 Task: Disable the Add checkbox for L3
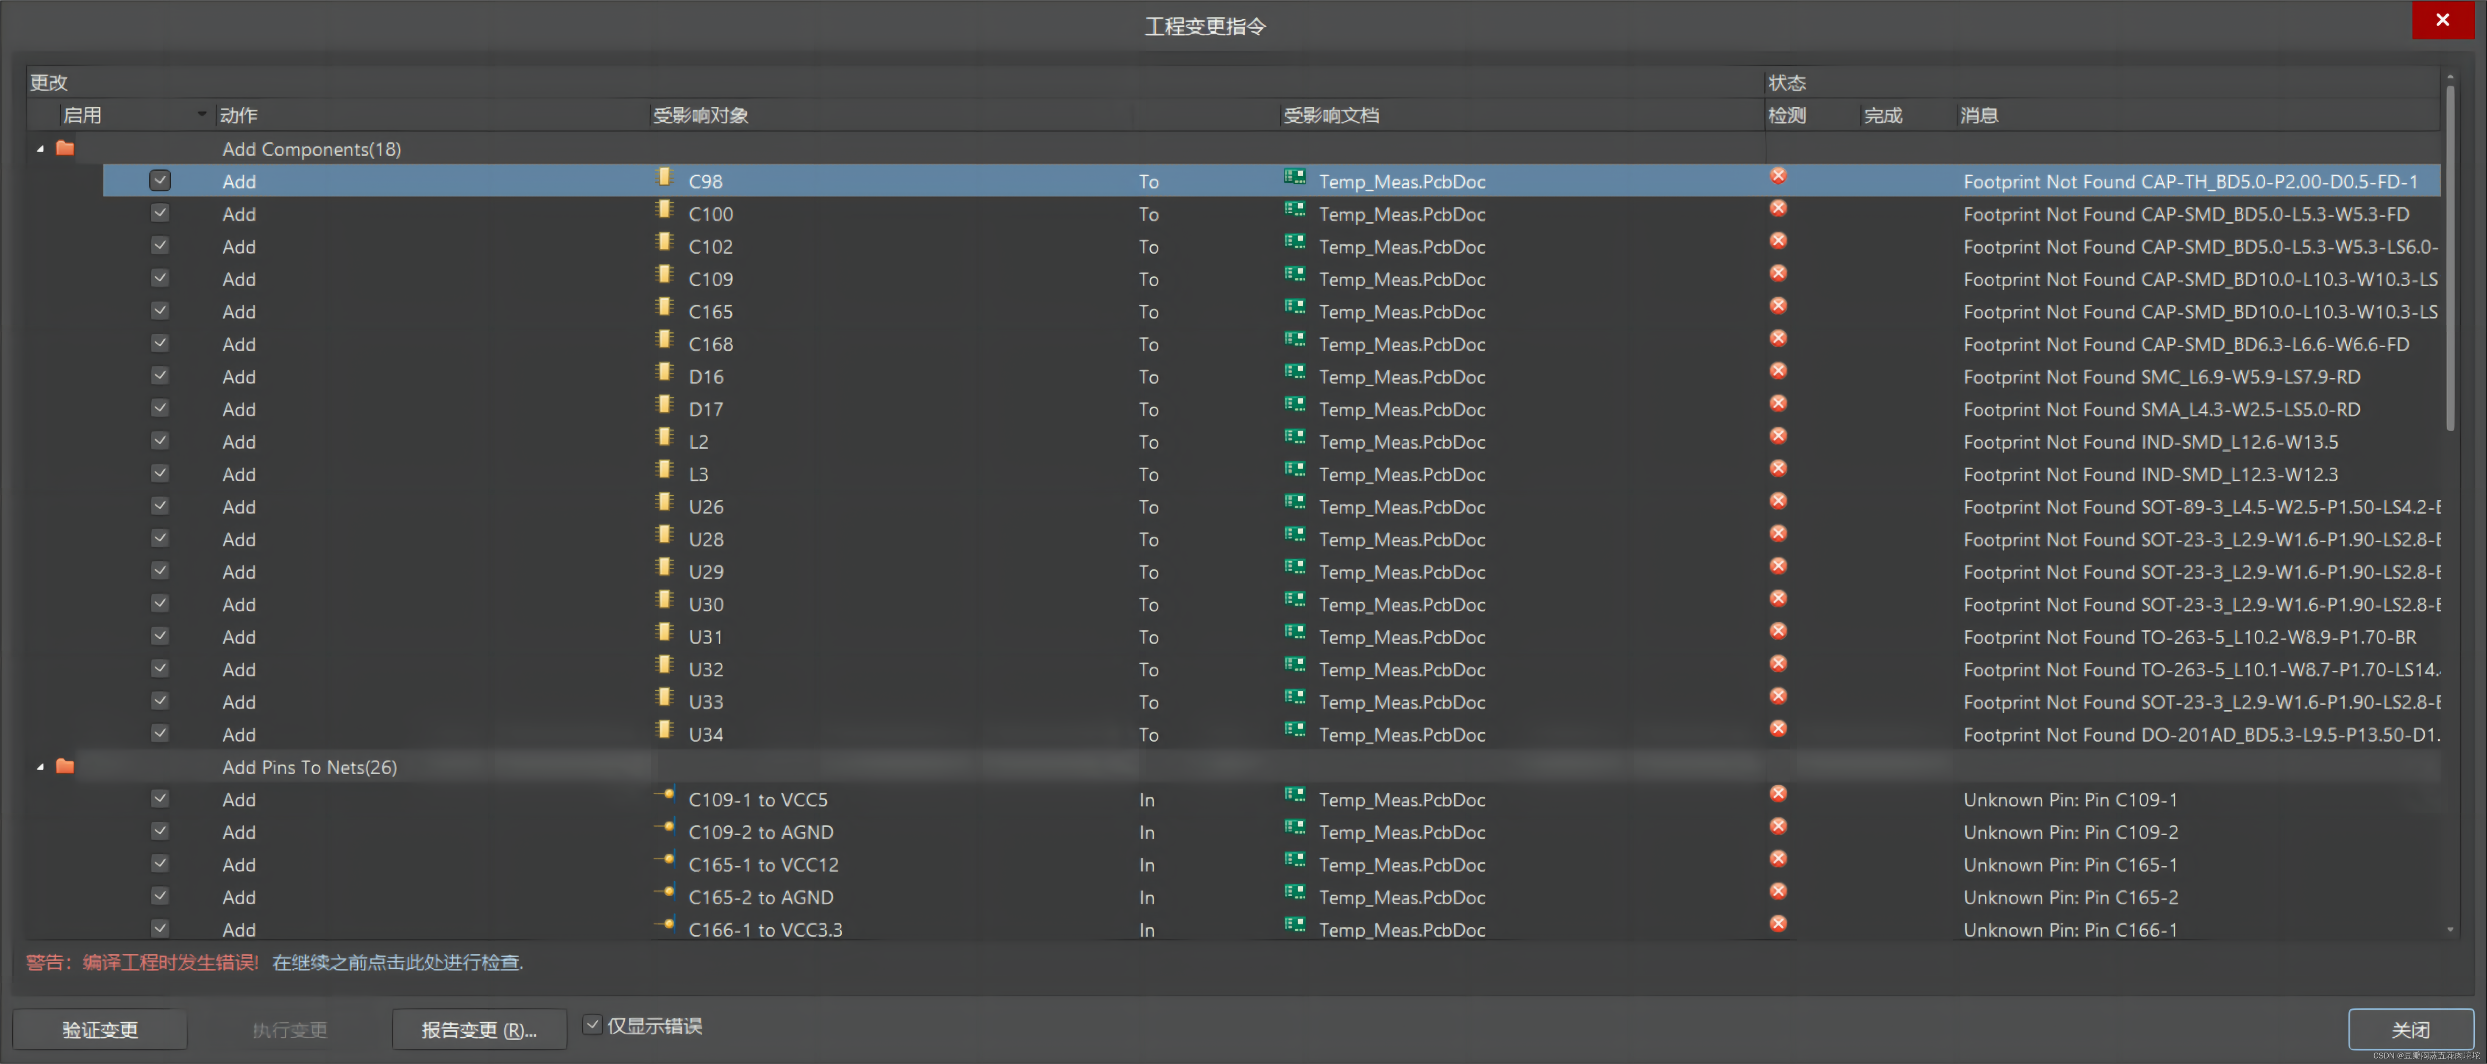pyautogui.click(x=160, y=474)
